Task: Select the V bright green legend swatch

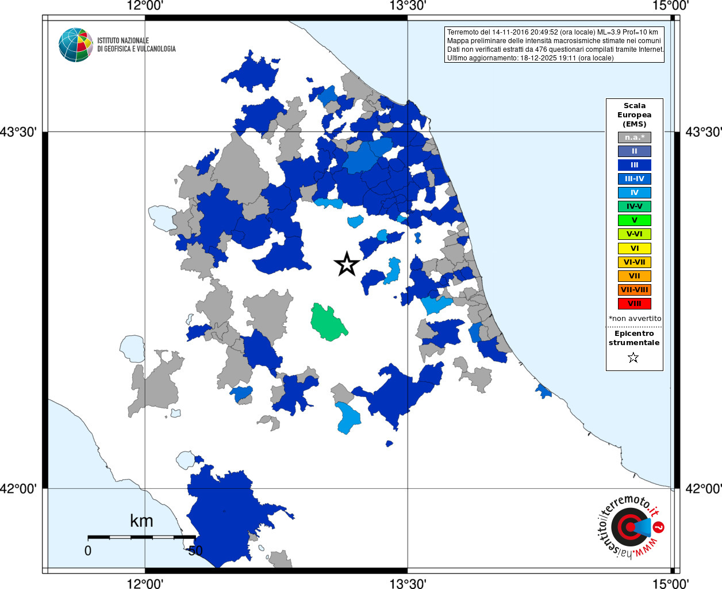Action: point(635,220)
